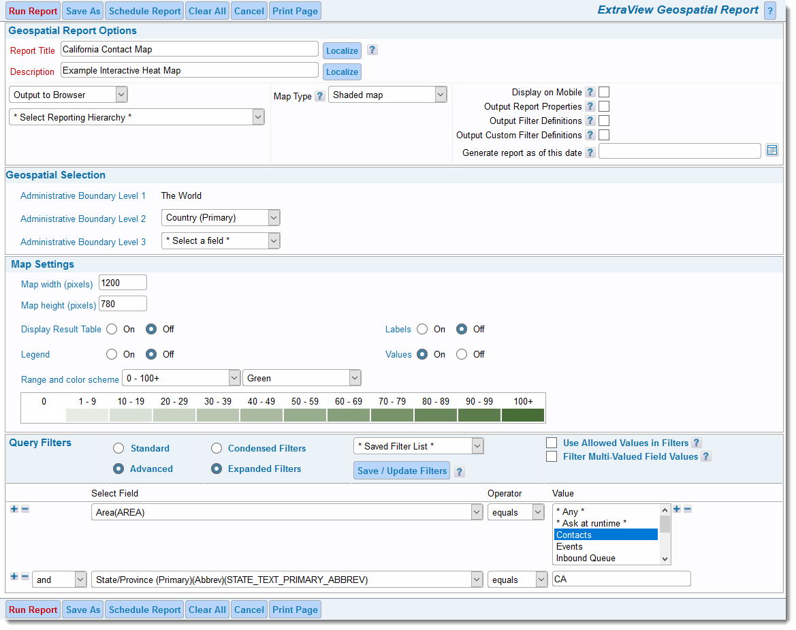Check Filter Multi-Valued Field Values

552,456
